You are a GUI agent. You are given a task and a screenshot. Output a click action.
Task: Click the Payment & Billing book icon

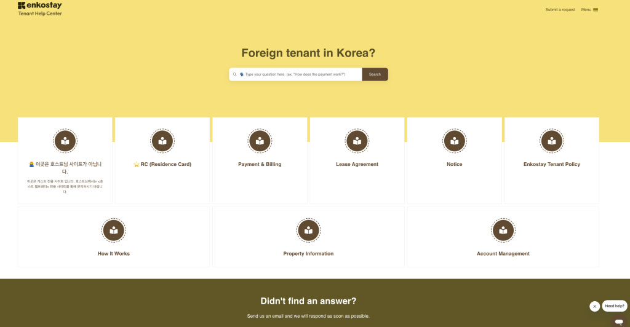tap(260, 141)
